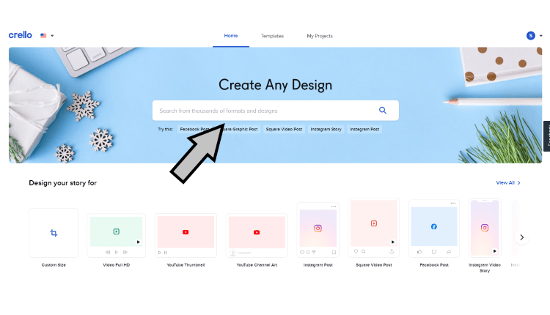Screen dimensions: 550x315
Task: Open the YouTube Channel Art format
Action: point(256,233)
